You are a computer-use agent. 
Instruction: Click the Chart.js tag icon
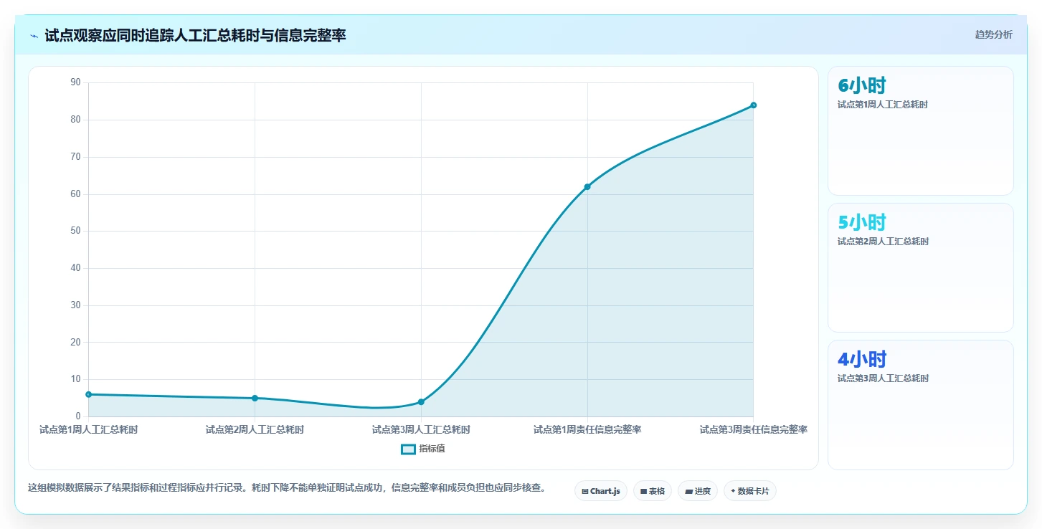coord(585,492)
